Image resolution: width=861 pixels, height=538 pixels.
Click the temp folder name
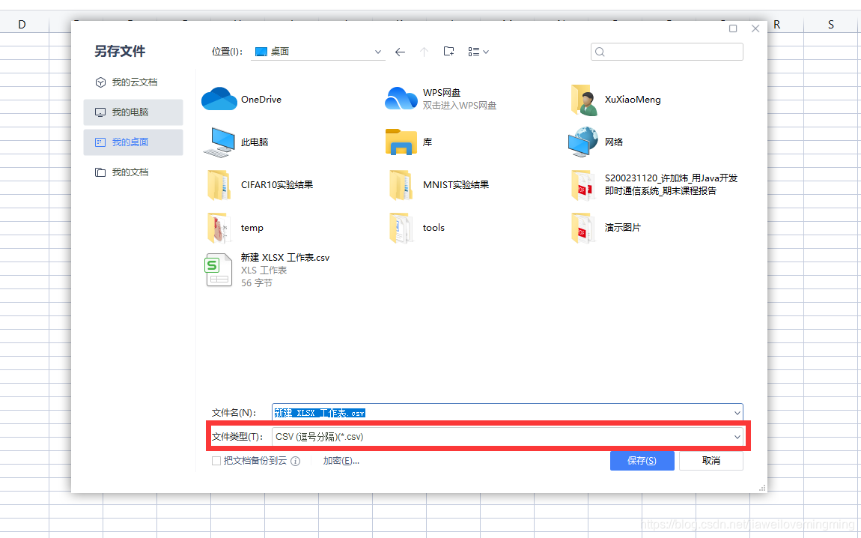point(252,228)
